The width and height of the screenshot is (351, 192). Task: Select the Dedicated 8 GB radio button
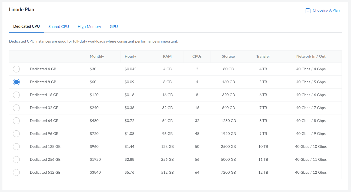[x=16, y=82]
